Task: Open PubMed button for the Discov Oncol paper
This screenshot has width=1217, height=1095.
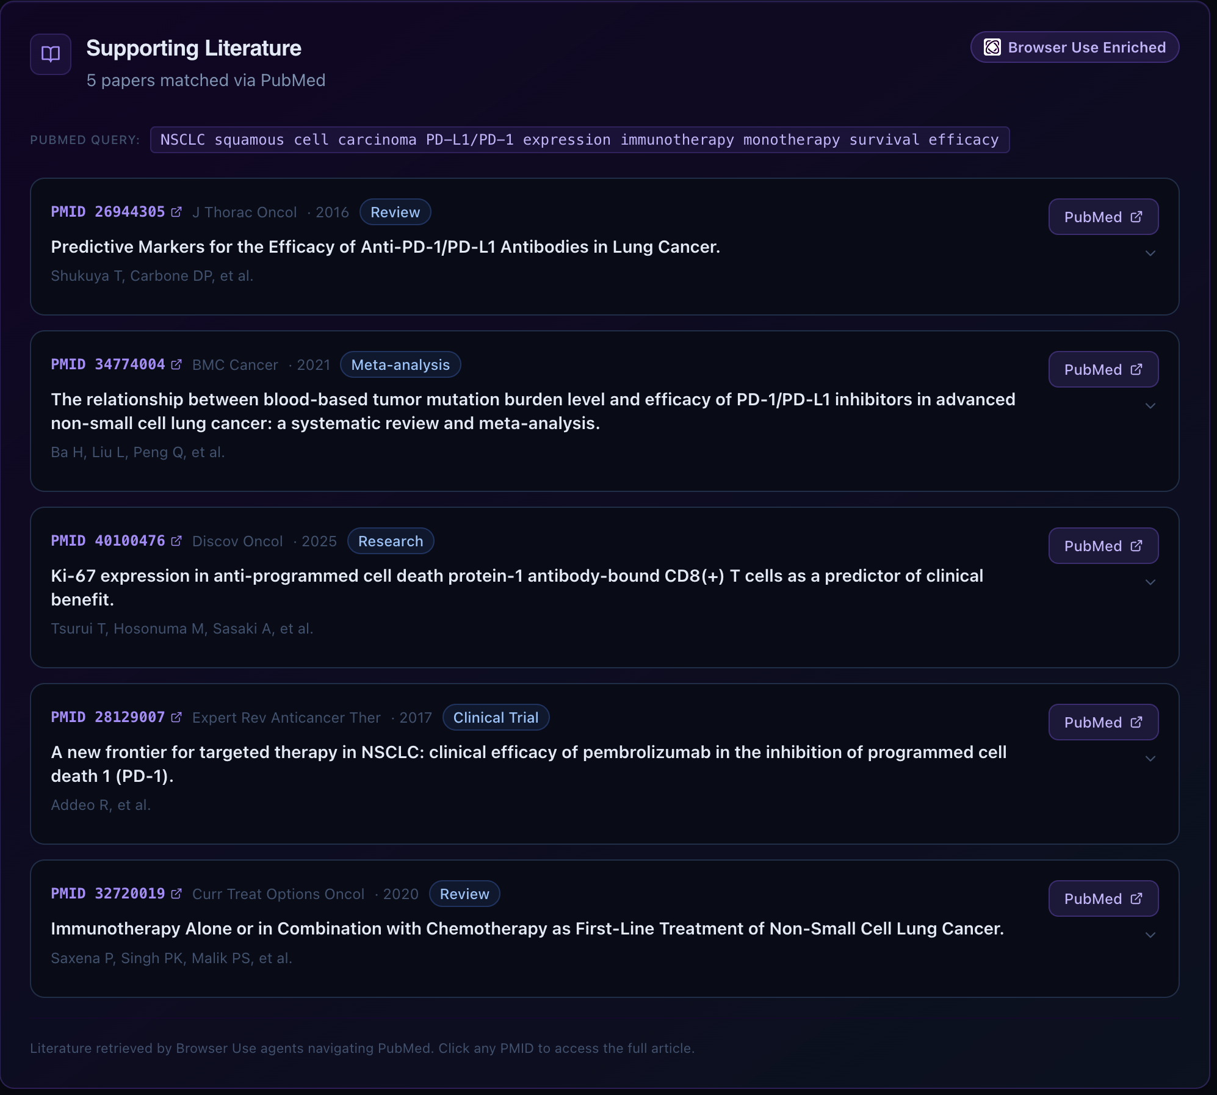Action: point(1103,546)
